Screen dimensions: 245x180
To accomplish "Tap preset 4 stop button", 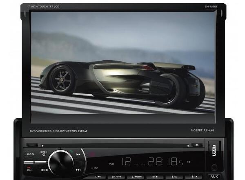I will (155, 177).
